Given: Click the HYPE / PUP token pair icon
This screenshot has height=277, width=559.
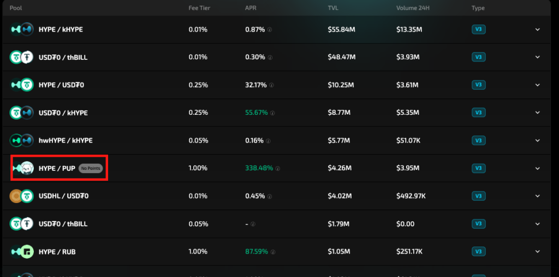Looking at the screenshot, I should pyautogui.click(x=23, y=168).
